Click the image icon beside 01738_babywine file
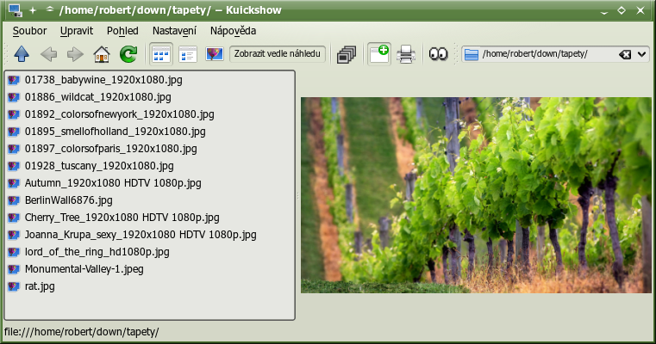Image resolution: width=656 pixels, height=344 pixels. click(14, 80)
